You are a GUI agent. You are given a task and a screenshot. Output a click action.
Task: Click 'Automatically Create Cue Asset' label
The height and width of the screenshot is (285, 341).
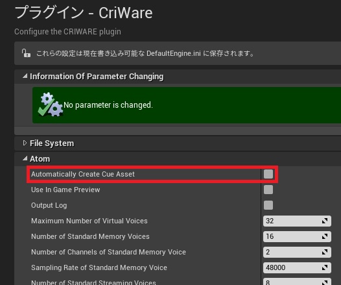point(83,174)
